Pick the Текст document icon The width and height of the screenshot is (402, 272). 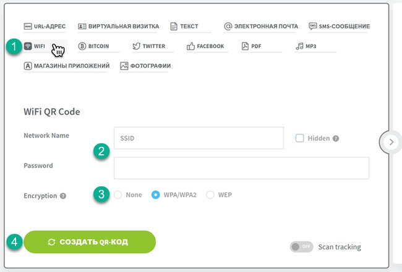click(174, 26)
